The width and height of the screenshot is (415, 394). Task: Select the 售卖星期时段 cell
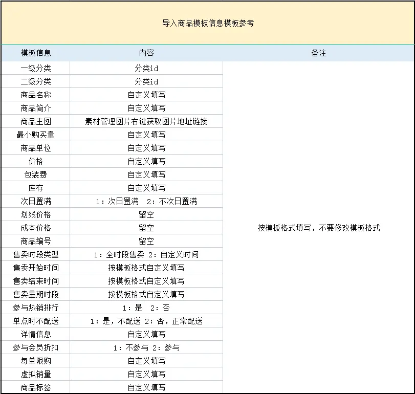tap(36, 294)
